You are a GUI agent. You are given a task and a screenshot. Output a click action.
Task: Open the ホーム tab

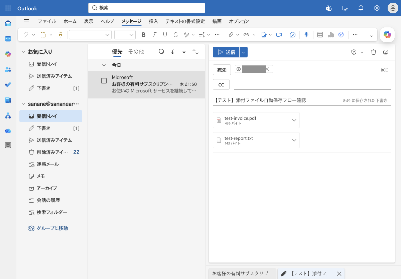point(70,21)
